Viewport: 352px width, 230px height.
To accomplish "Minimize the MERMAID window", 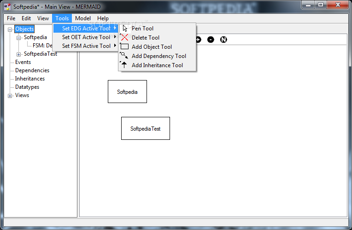I will pos(308,5).
